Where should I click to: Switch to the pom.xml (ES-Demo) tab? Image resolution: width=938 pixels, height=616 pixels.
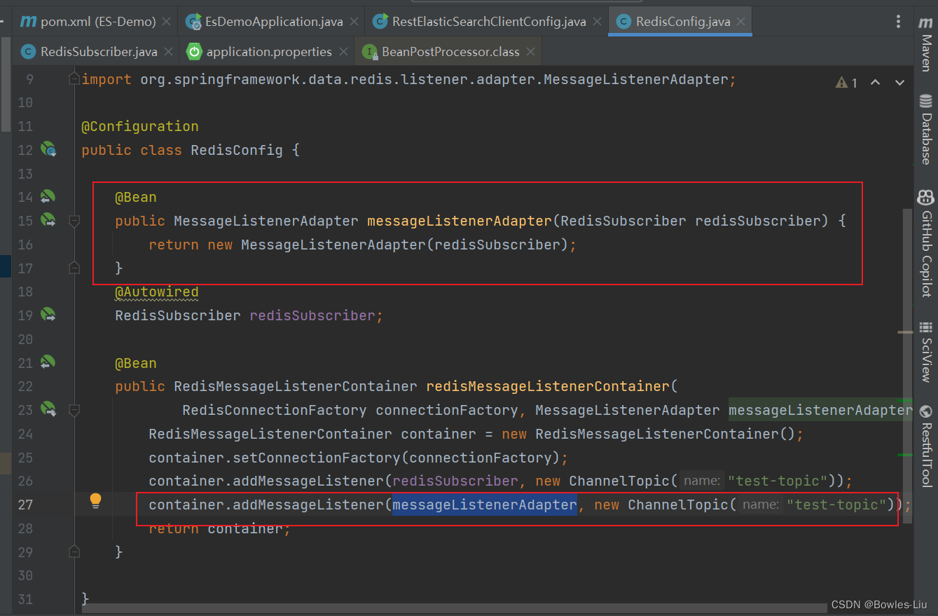click(x=95, y=22)
